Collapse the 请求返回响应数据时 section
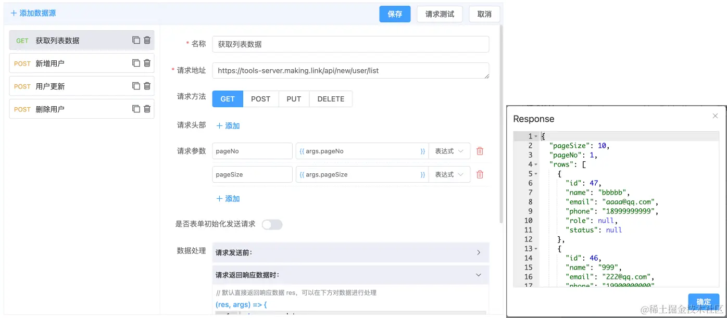The image size is (727, 318). point(478,275)
